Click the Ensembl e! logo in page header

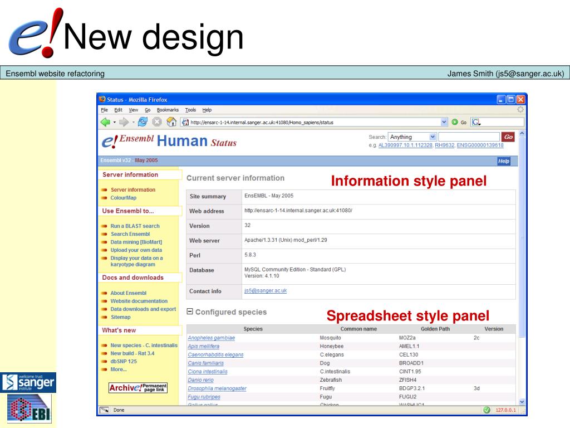coord(110,141)
